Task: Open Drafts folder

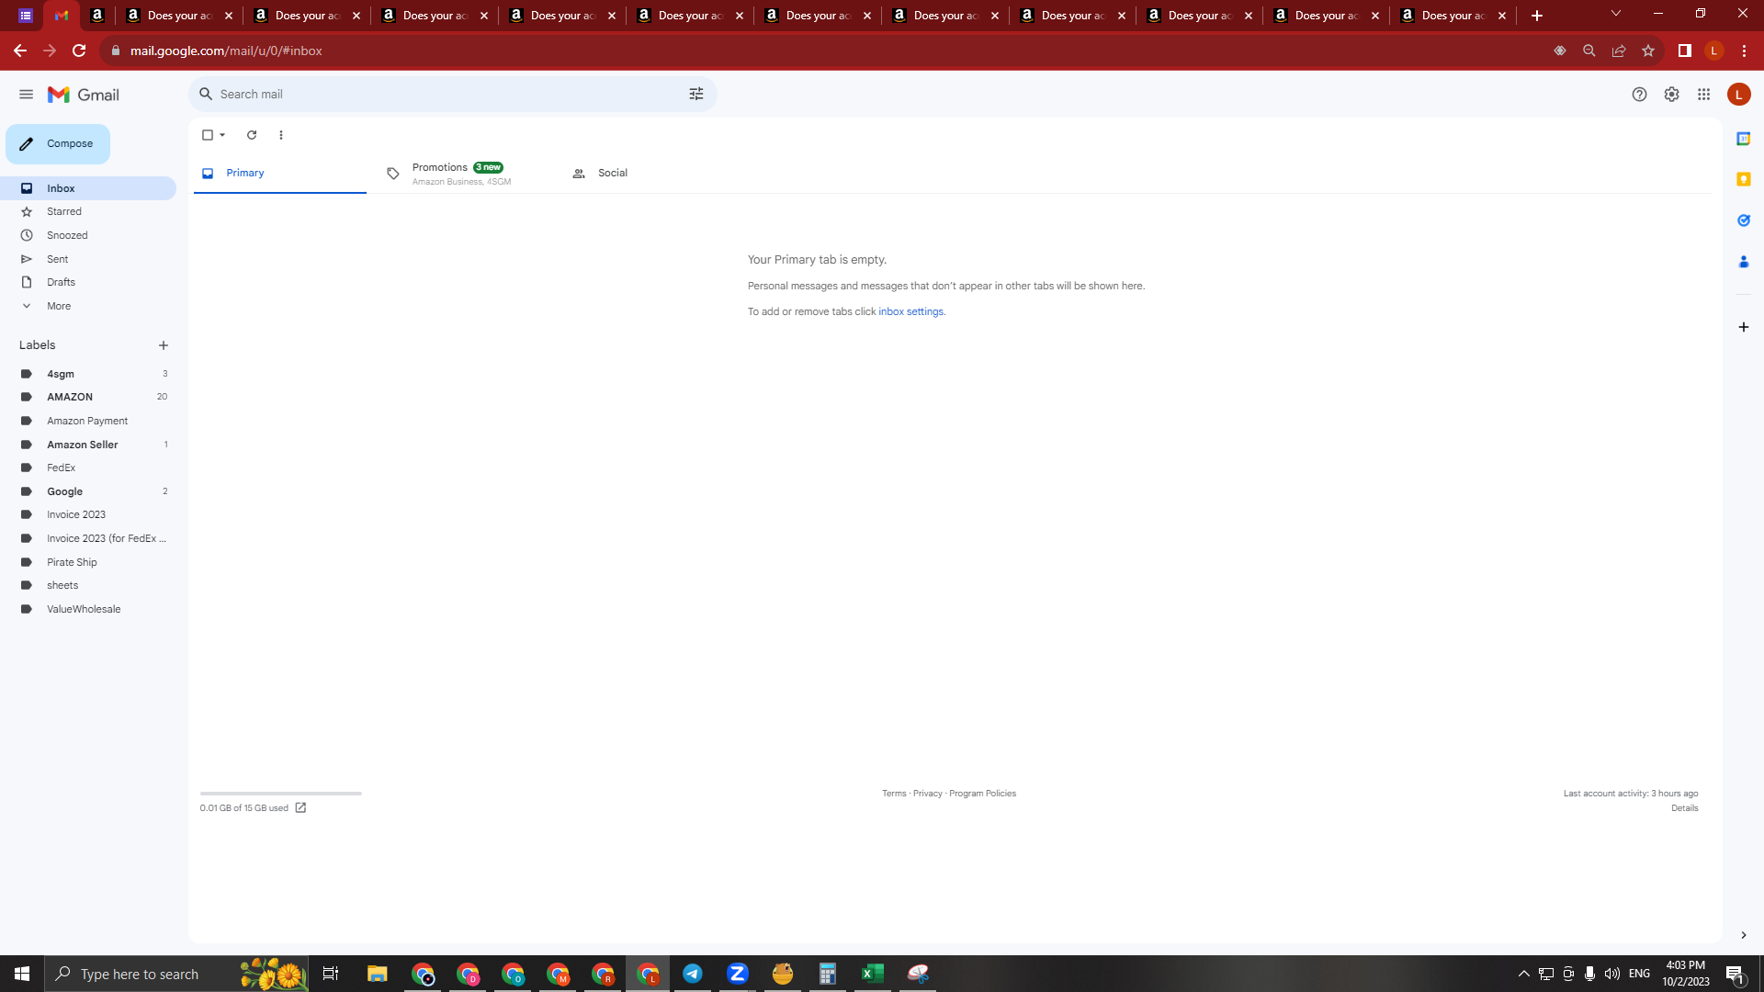Action: [x=88, y=282]
